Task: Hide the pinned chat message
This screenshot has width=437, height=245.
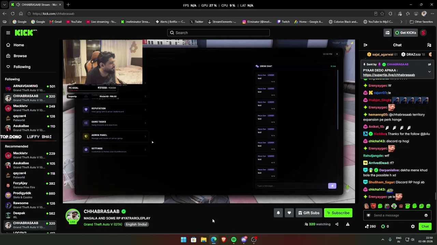Action: point(429,64)
